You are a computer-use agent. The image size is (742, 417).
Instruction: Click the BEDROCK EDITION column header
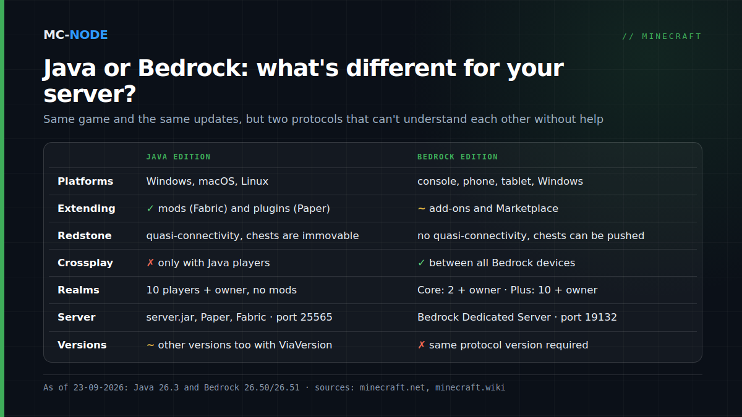(x=458, y=157)
